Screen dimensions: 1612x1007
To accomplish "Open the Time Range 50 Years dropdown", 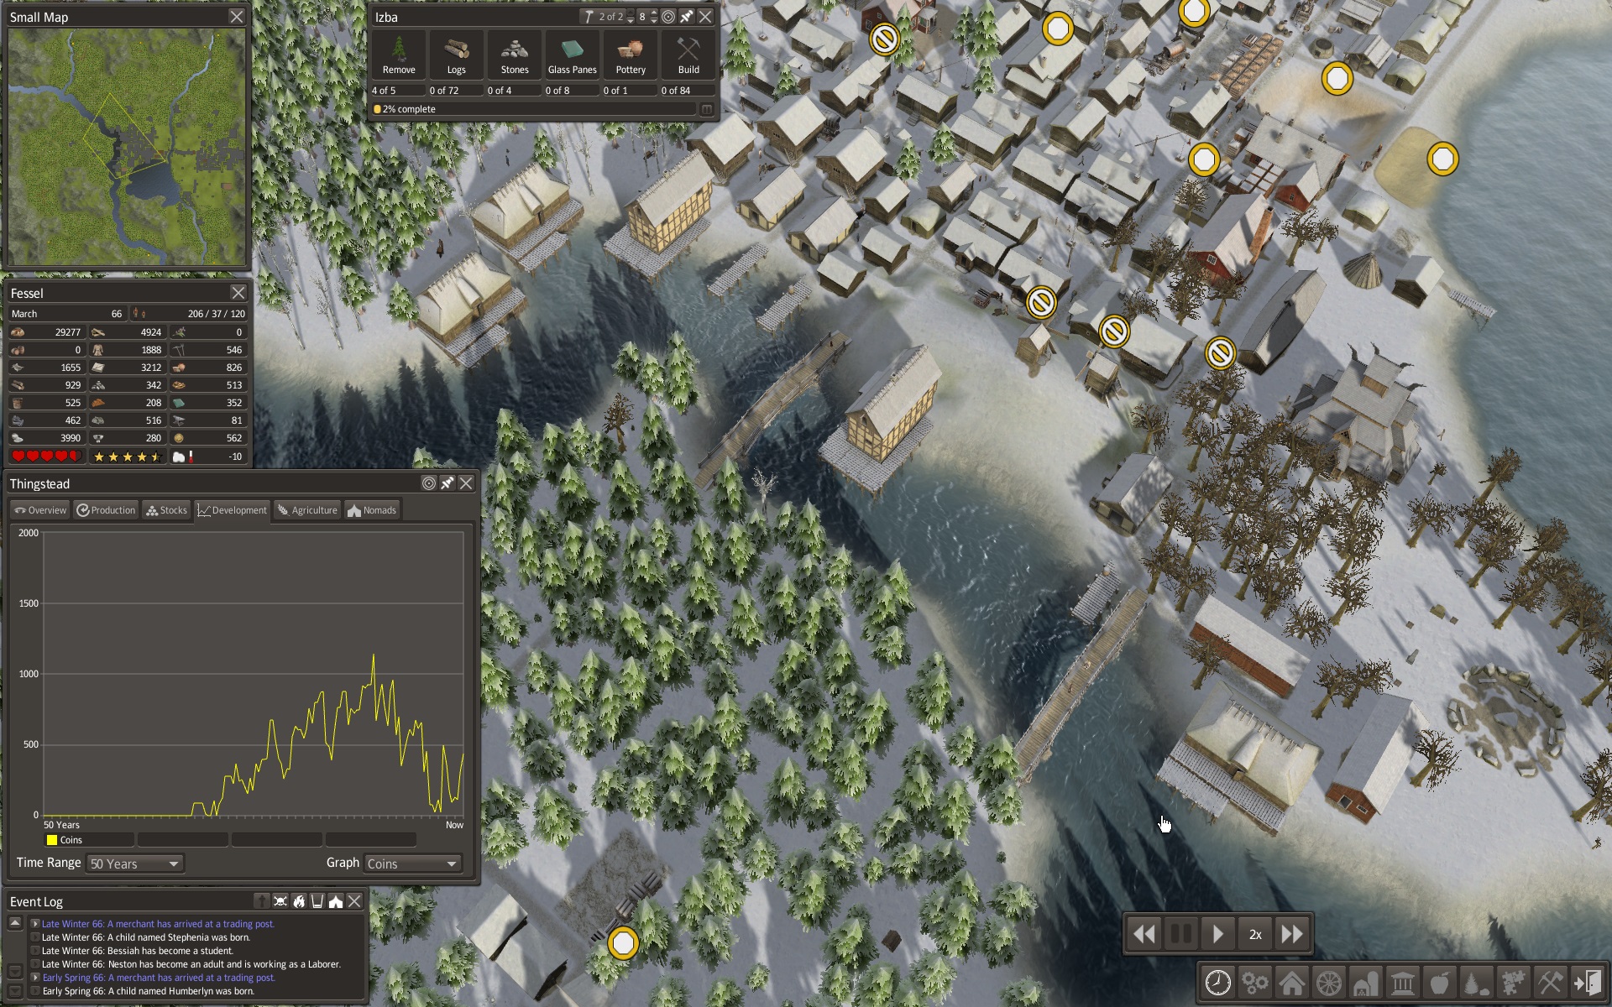I will [135, 864].
